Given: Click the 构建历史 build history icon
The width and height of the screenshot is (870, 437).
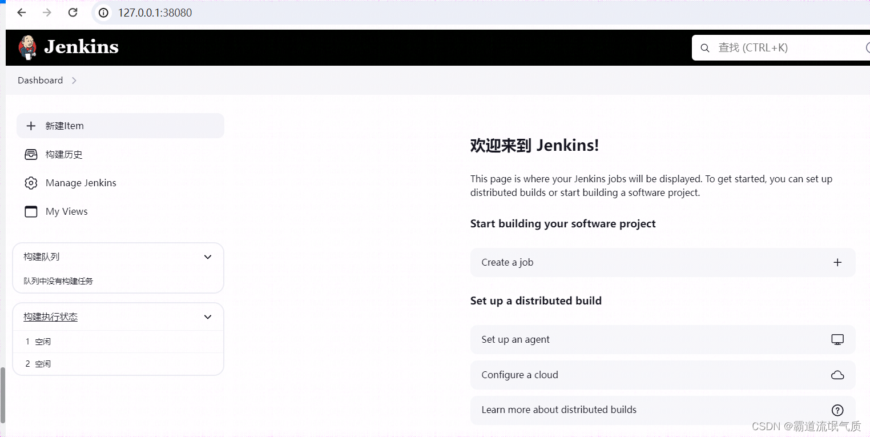Looking at the screenshot, I should tap(30, 154).
